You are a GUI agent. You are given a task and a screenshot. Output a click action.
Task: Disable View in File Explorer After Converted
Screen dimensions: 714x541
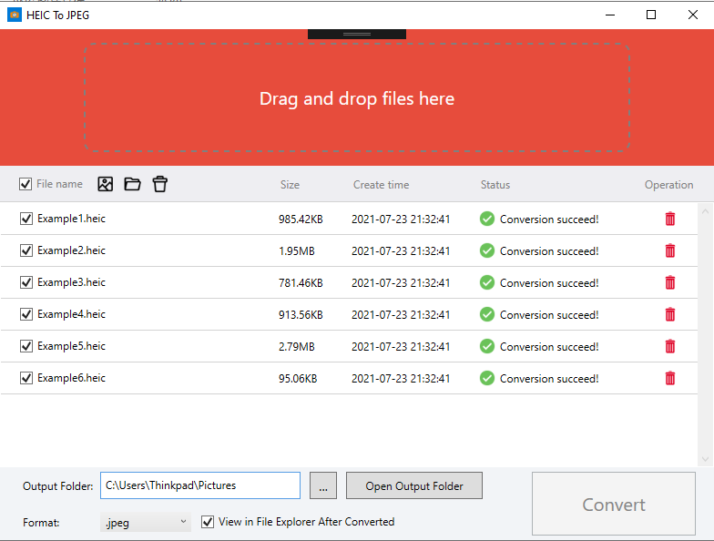208,522
